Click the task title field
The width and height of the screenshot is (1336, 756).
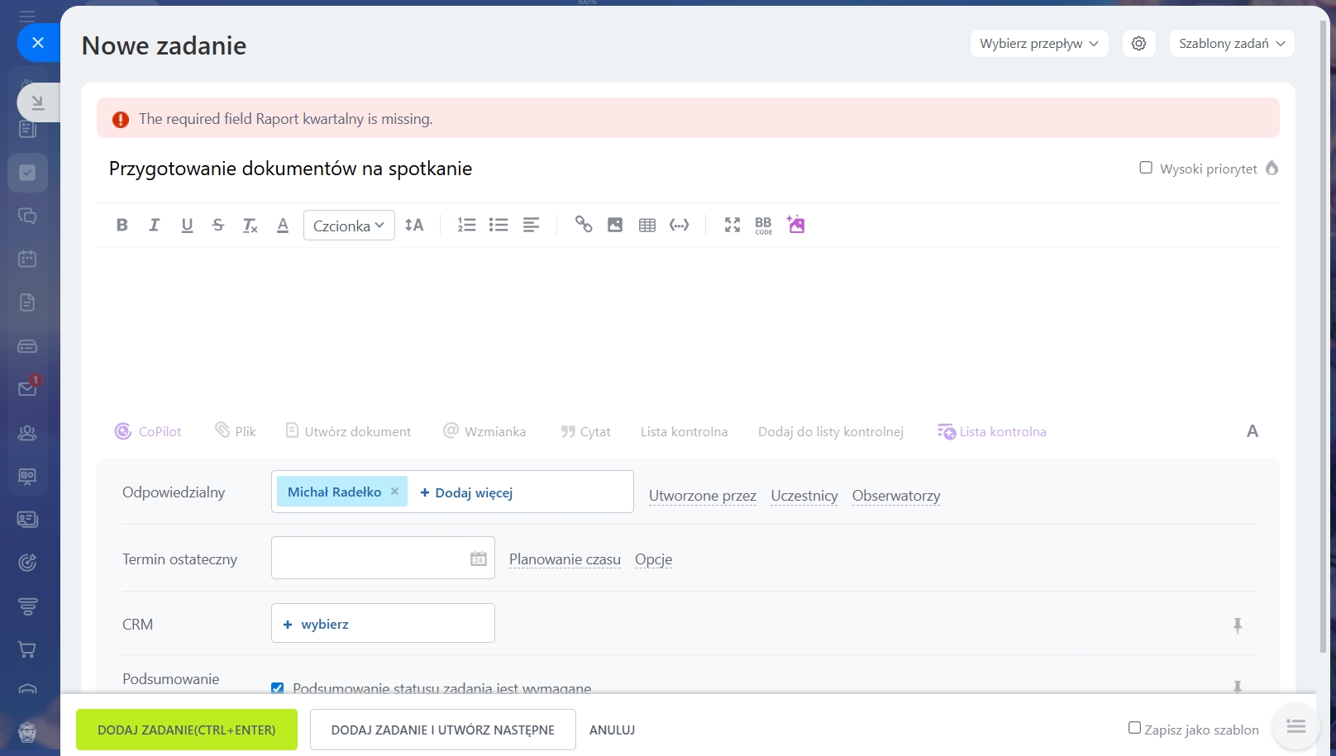click(x=612, y=169)
